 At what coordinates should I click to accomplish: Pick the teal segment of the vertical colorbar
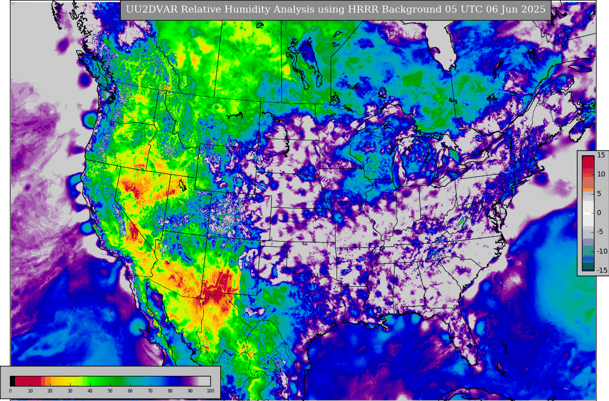(588, 250)
